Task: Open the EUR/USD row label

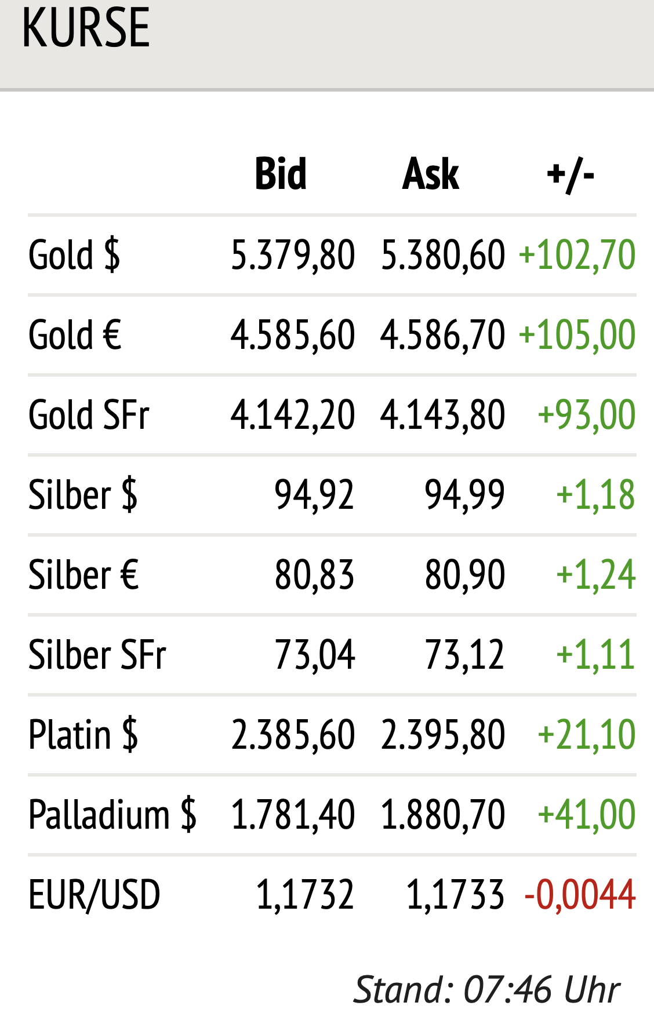Action: pos(95,895)
